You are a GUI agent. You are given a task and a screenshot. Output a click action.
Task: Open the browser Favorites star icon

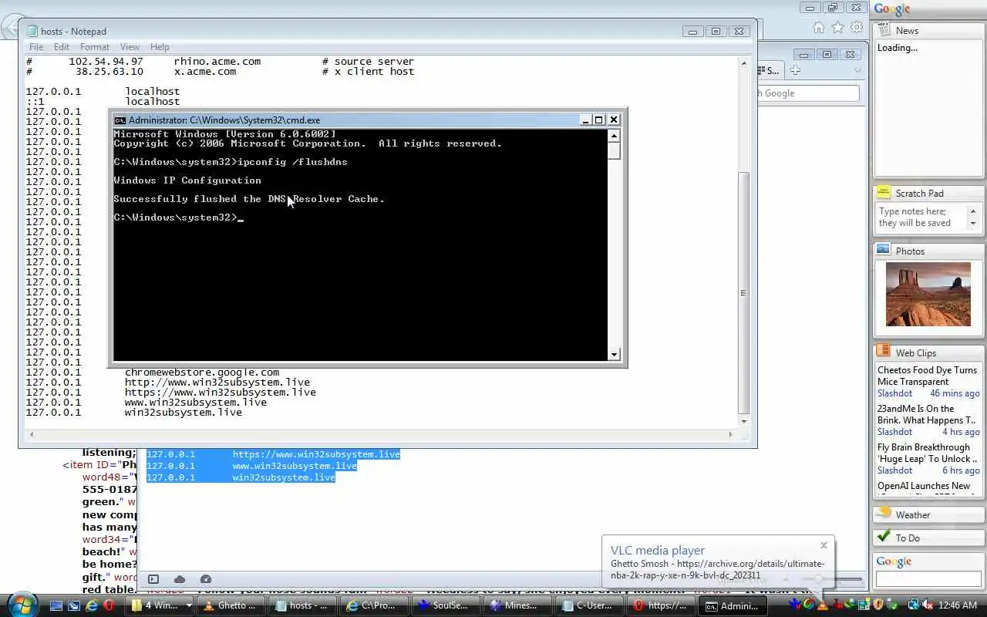837,28
